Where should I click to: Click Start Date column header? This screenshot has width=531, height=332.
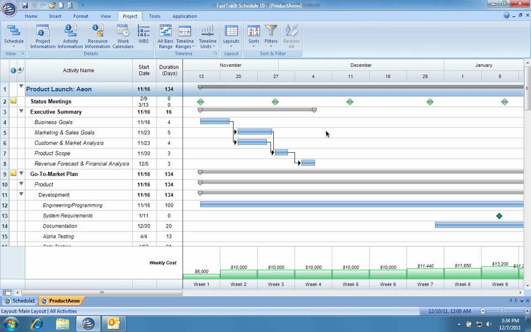pyautogui.click(x=144, y=70)
